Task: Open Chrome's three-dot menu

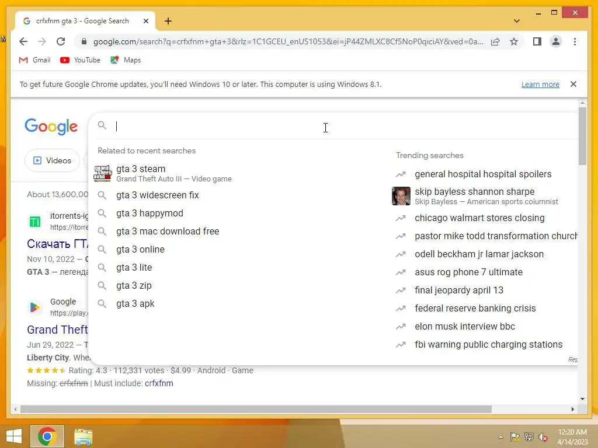Action: point(575,41)
